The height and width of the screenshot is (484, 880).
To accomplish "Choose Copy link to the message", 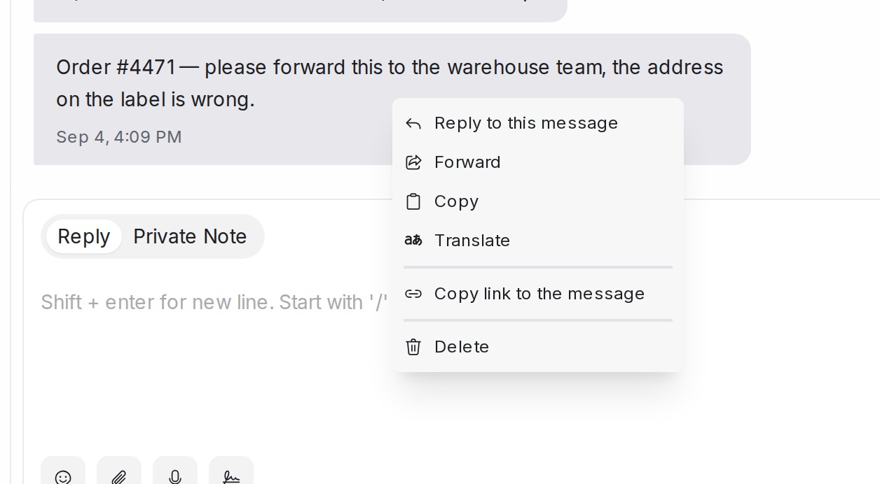I will click(x=538, y=294).
